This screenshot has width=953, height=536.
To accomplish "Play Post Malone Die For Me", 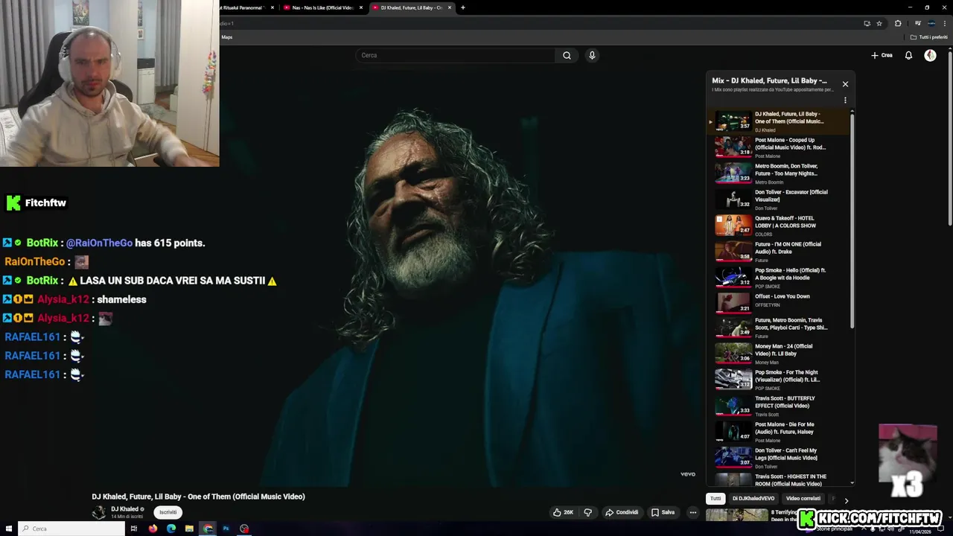I will [x=777, y=432].
